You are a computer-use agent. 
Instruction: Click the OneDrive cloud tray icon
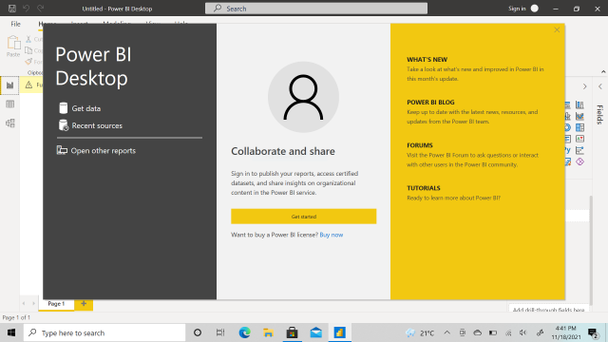(478, 332)
